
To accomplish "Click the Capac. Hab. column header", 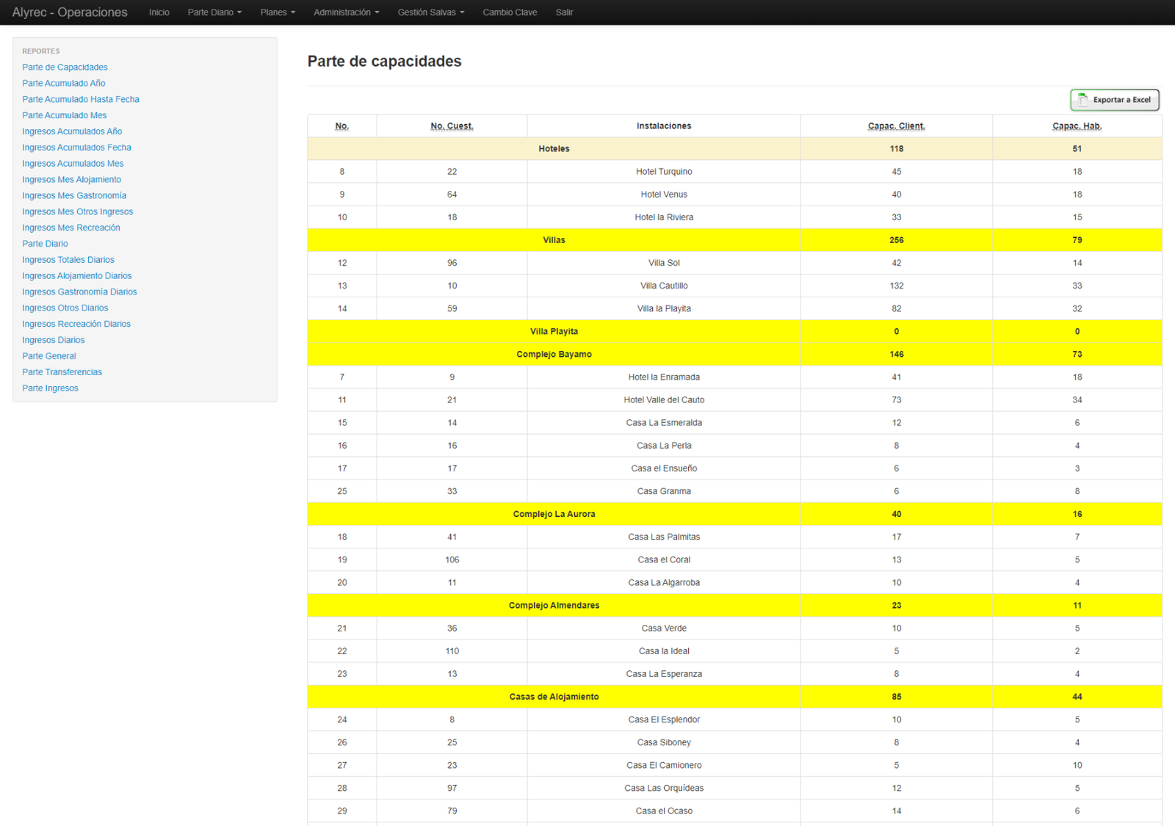I will pyautogui.click(x=1077, y=126).
